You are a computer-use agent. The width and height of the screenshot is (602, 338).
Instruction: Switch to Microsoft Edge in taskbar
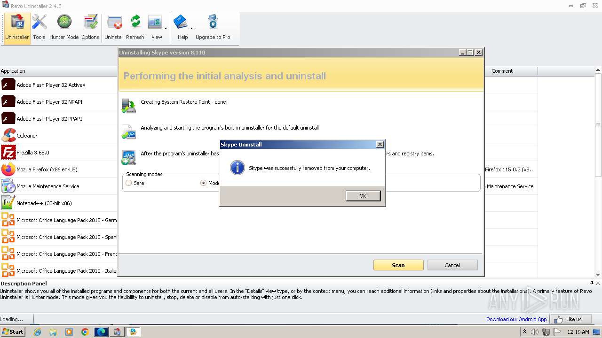pyautogui.click(x=101, y=332)
